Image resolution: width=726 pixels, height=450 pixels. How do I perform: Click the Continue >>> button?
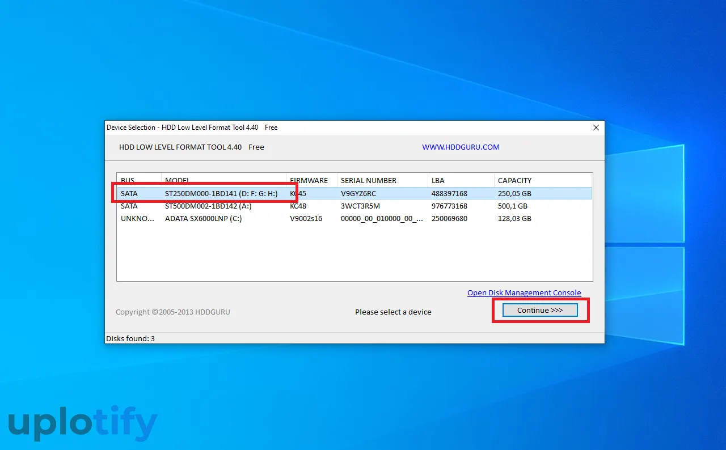(x=540, y=310)
